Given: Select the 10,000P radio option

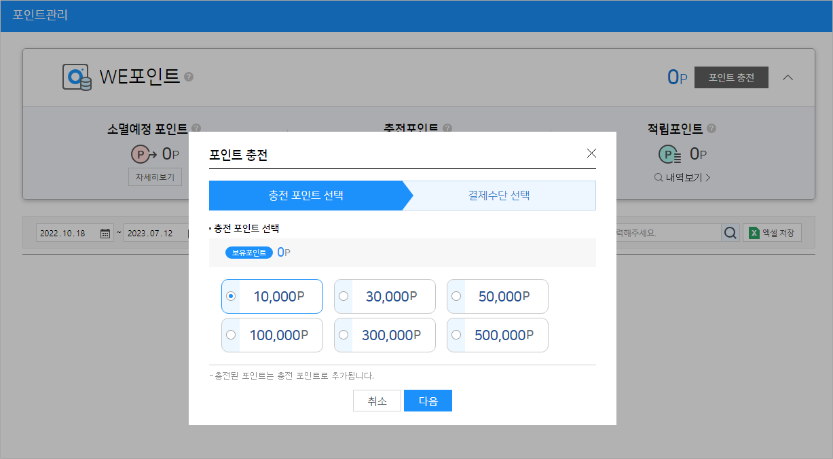Looking at the screenshot, I should (231, 296).
